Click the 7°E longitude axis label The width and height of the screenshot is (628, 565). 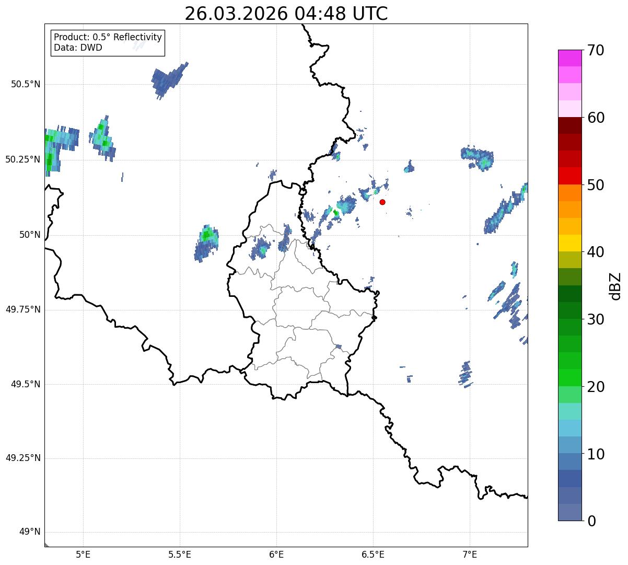[470, 554]
